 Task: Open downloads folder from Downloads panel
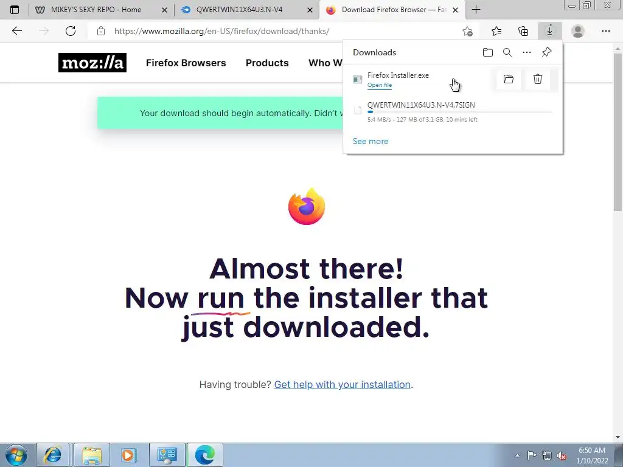[x=488, y=52]
